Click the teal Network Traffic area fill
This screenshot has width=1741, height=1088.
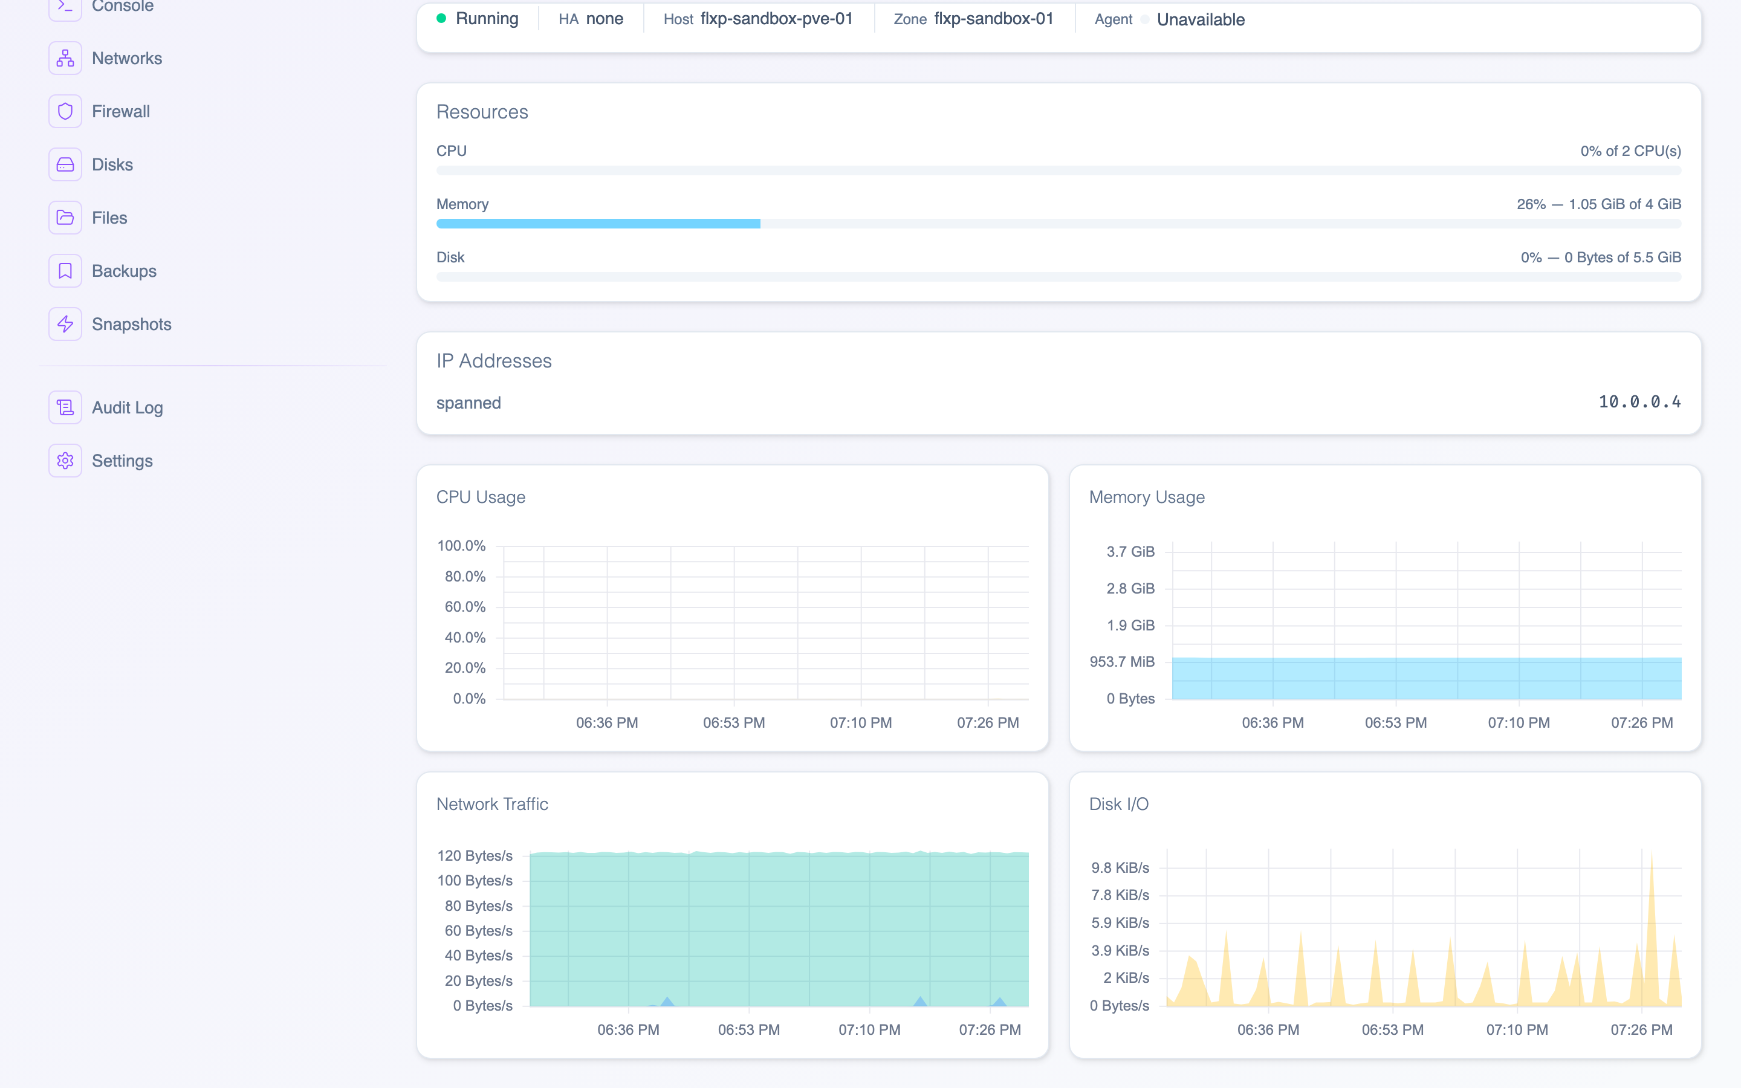coord(779,930)
